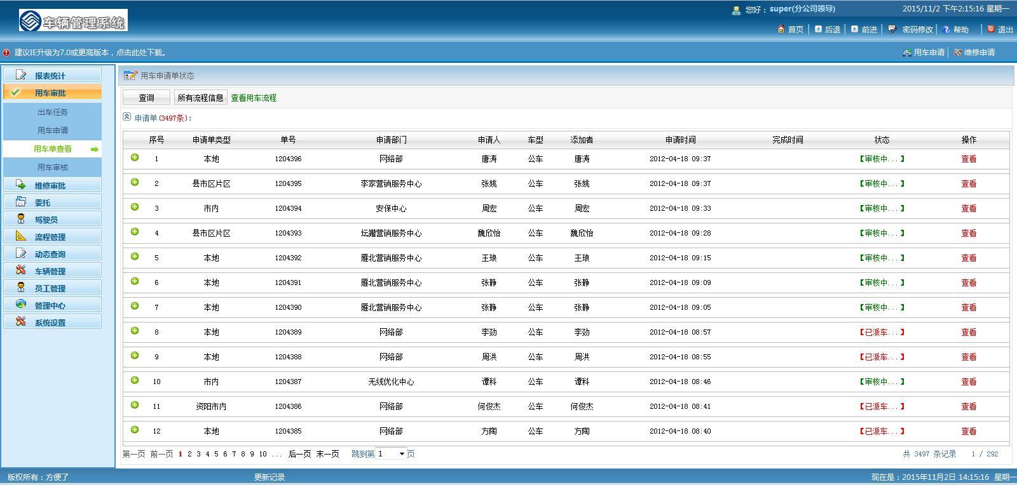This screenshot has width=1017, height=485.
Task: Click the IE upgrade warning icon
Action: [x=6, y=53]
